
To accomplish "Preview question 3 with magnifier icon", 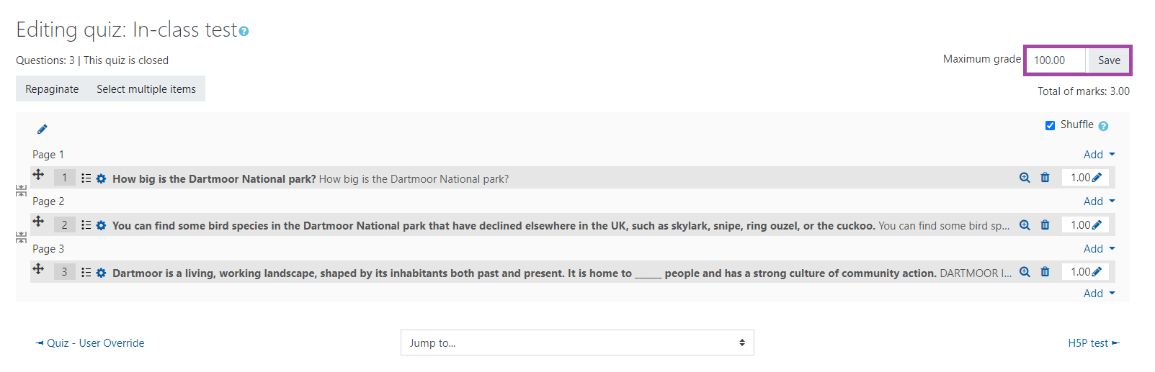I will click(1025, 272).
